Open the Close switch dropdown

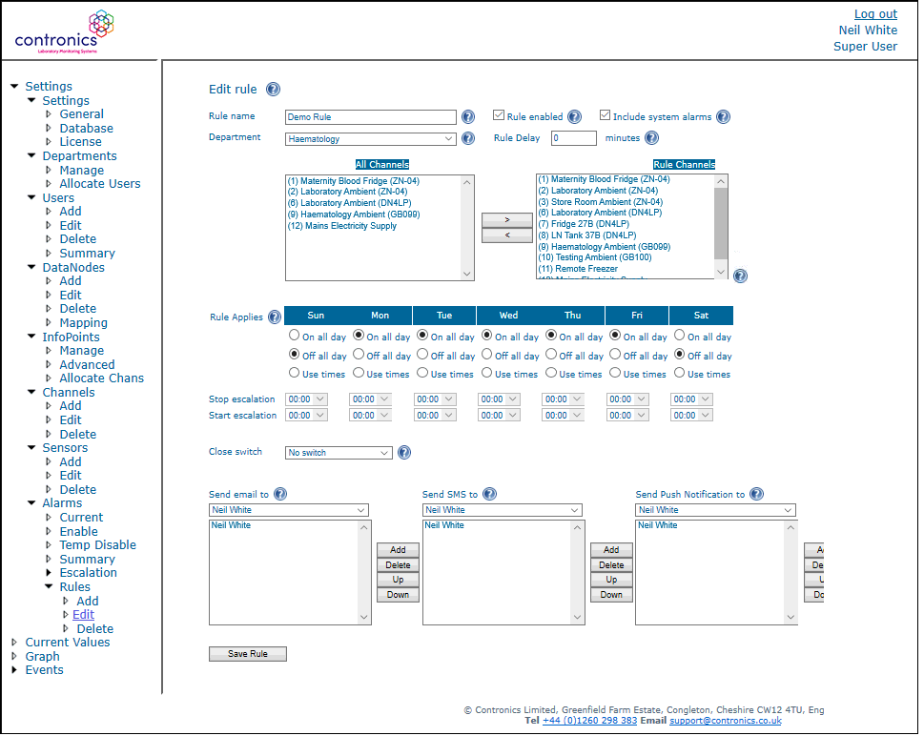pyautogui.click(x=339, y=453)
